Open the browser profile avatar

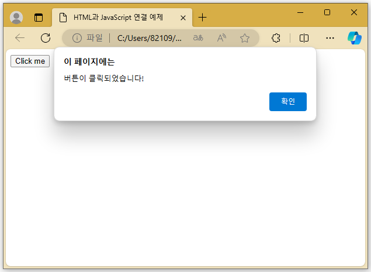[x=16, y=18]
